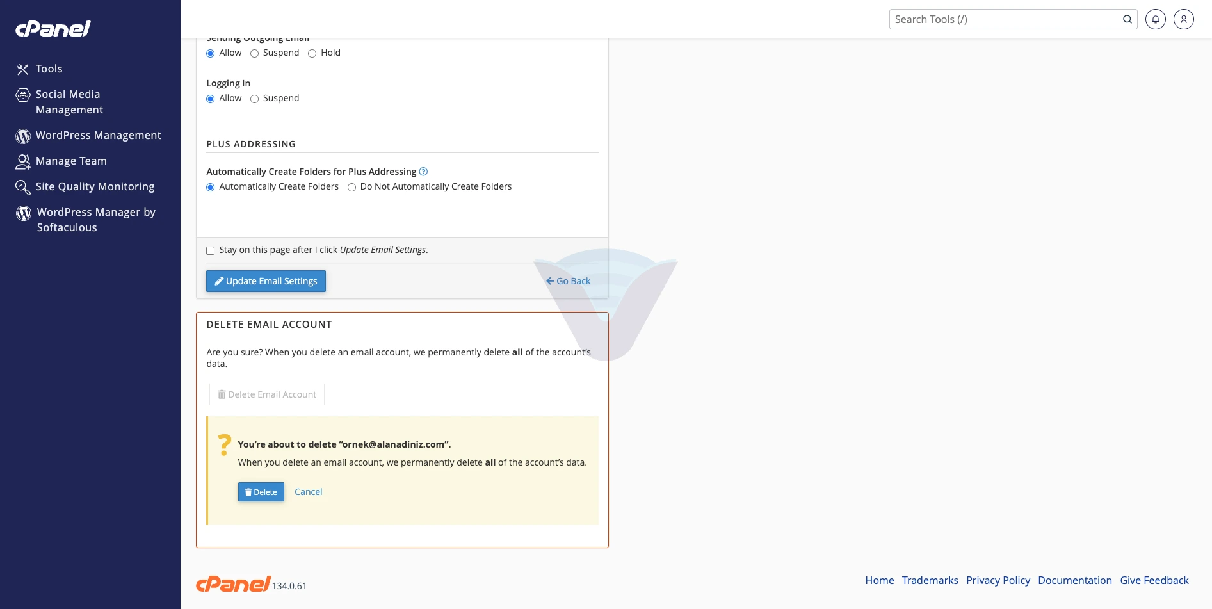Screen dimensions: 1212x609
Task: Cancel the email account deletion
Action: pyautogui.click(x=308, y=492)
